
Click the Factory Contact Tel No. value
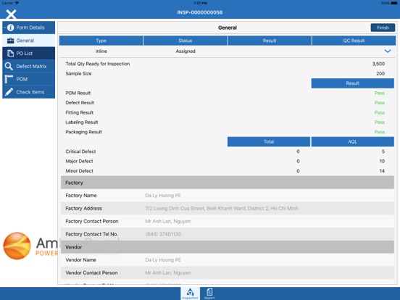click(x=163, y=234)
